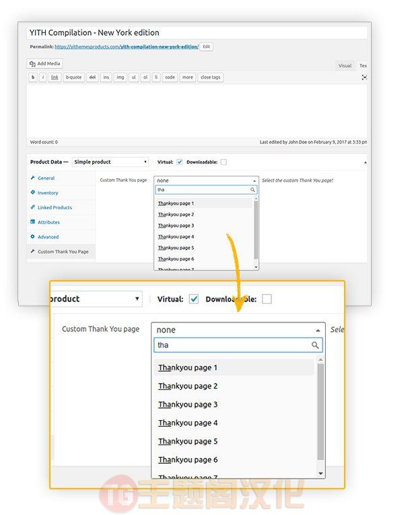Choose Thankyou page 1 in enlarged list
Viewport: 404px width, 515px height.
(x=234, y=368)
